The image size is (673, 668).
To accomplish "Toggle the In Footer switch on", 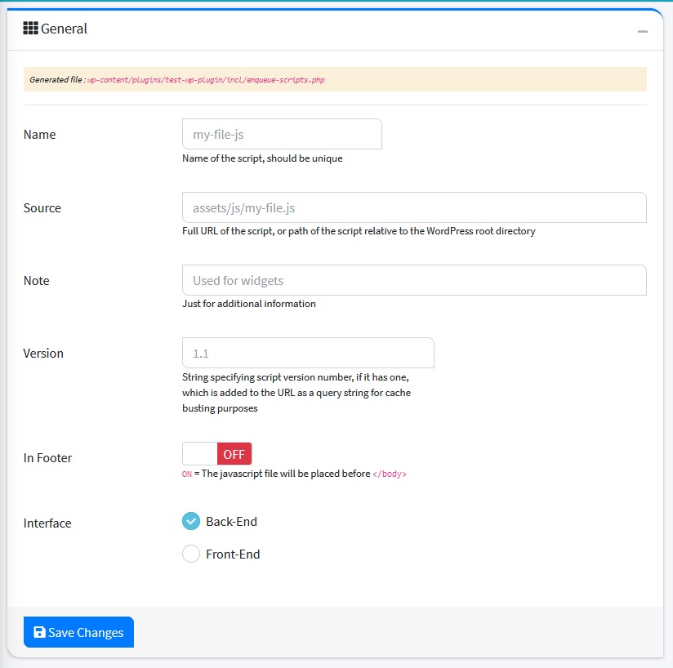I will [x=217, y=454].
